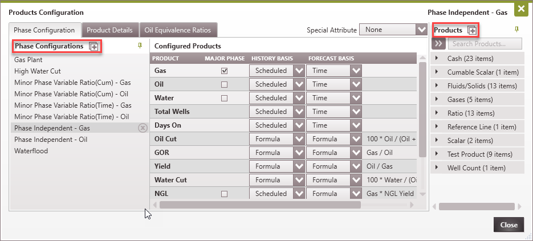Pin the Products panel
The width and height of the screenshot is (533, 241).
(517, 30)
